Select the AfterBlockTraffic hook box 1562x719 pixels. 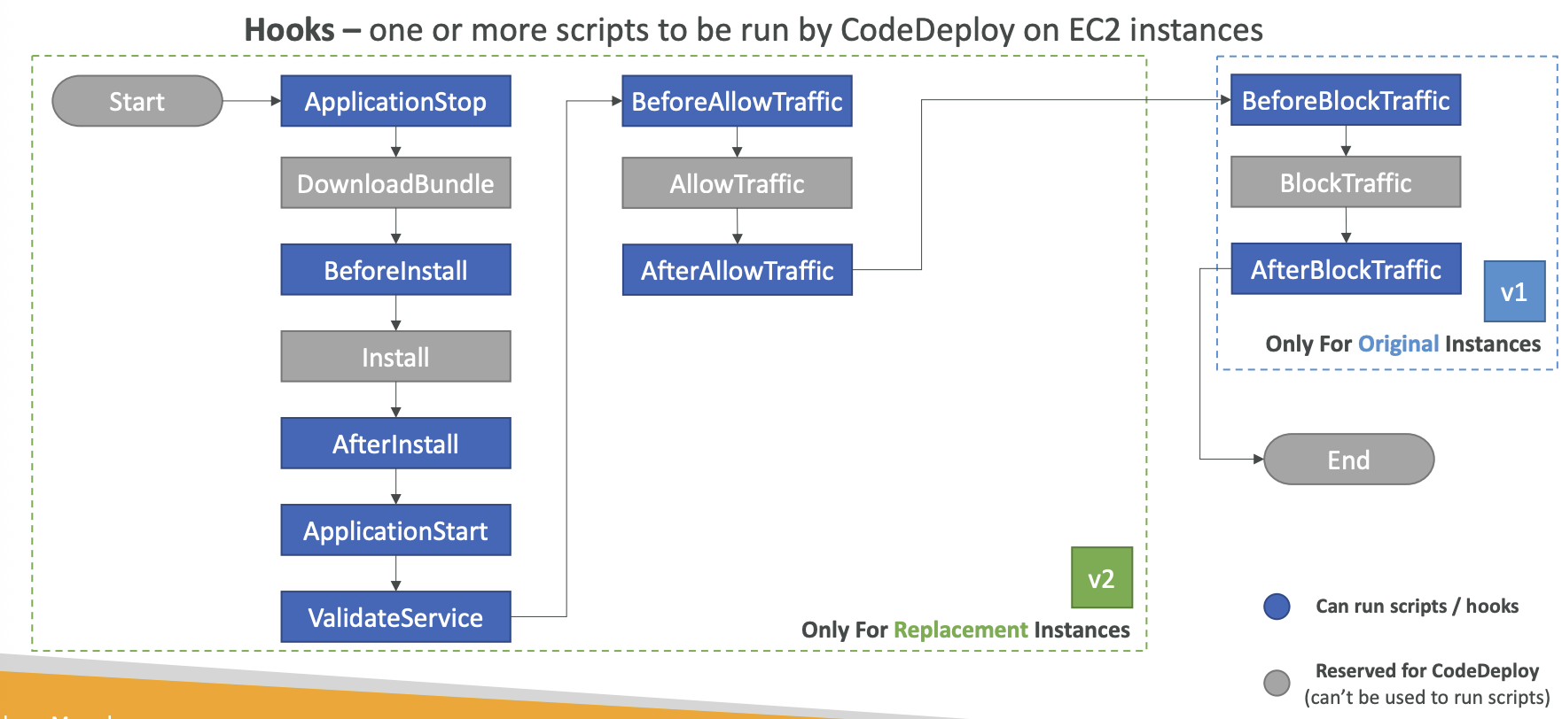point(1345,269)
